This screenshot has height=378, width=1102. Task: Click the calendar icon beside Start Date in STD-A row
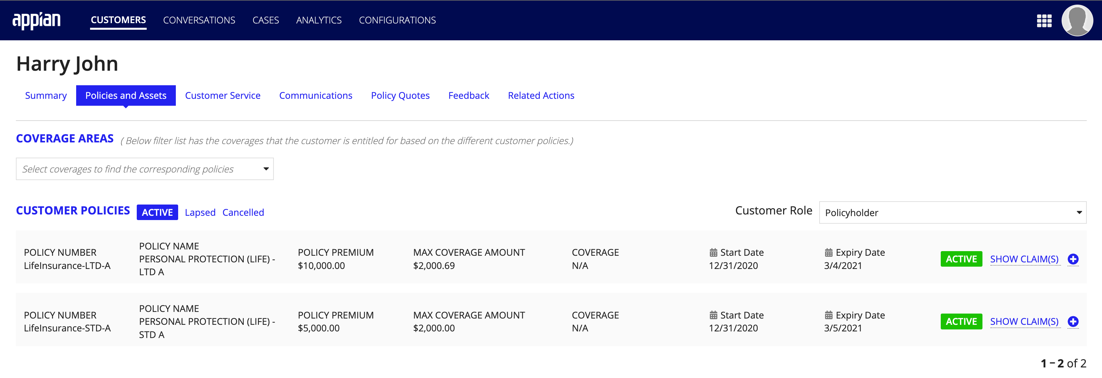pyautogui.click(x=713, y=315)
